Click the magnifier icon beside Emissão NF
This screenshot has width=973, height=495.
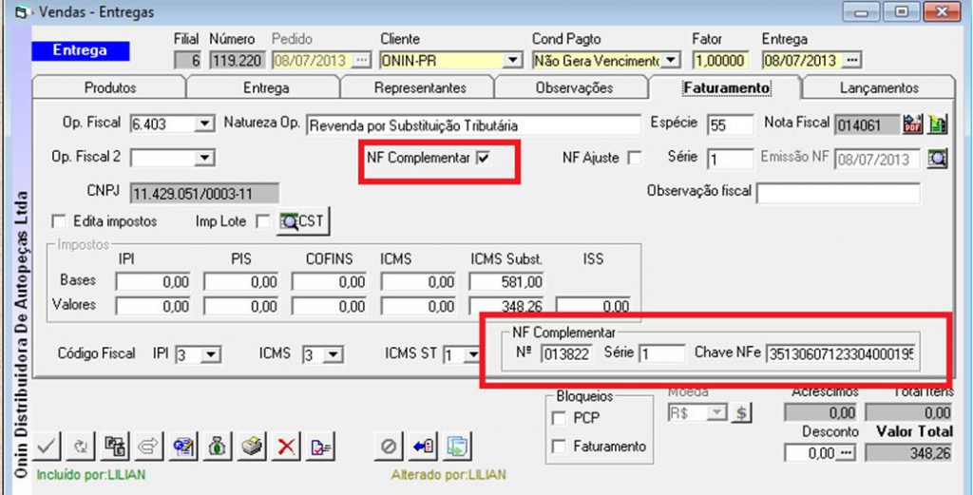tap(938, 158)
